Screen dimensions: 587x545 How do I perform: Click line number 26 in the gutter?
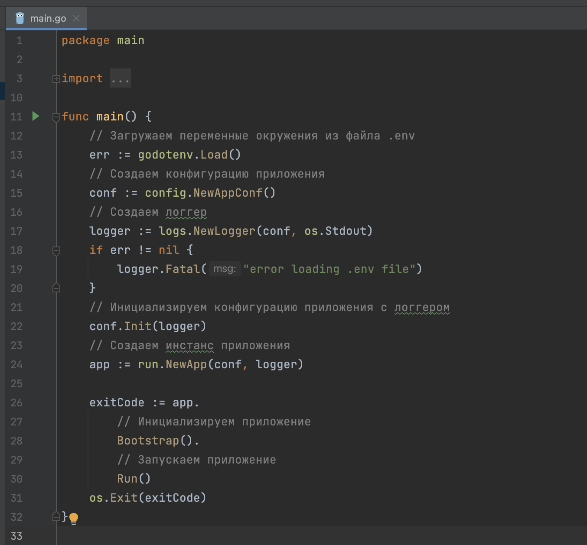click(x=16, y=403)
